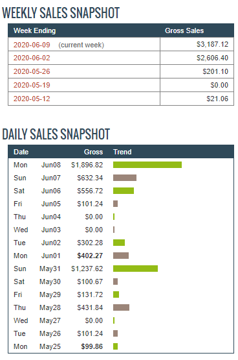
Task: Click the bold $402.27 gross amount
Action: click(x=90, y=256)
